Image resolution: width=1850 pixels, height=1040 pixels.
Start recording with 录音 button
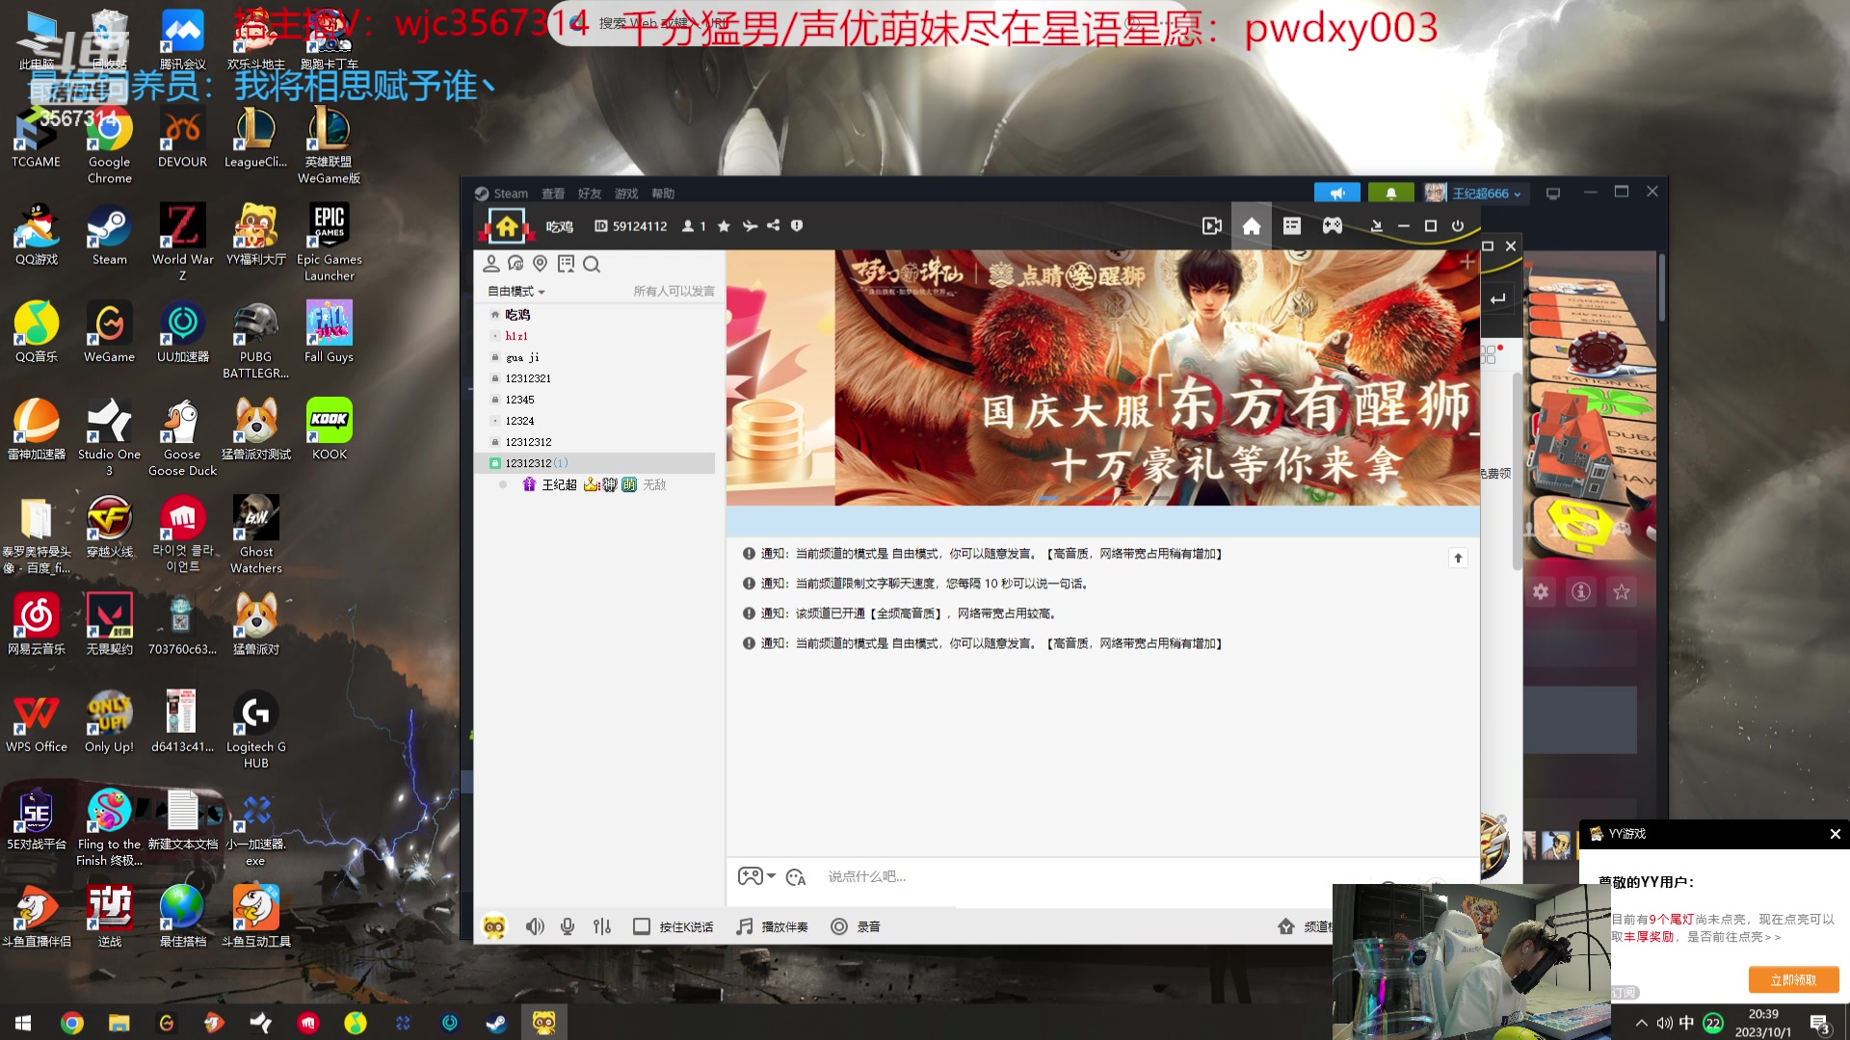856,926
